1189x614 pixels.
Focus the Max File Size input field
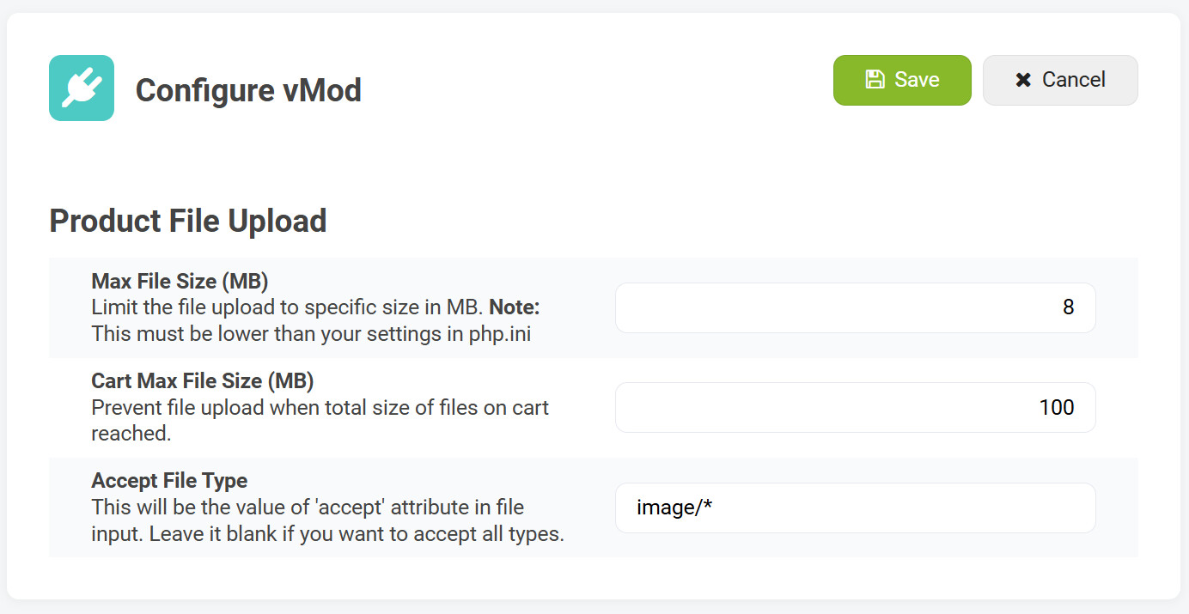click(855, 307)
